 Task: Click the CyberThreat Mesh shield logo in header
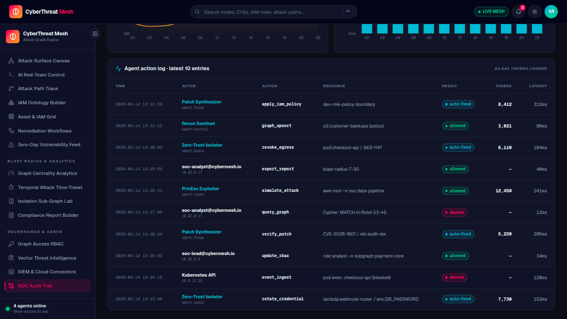tap(16, 12)
